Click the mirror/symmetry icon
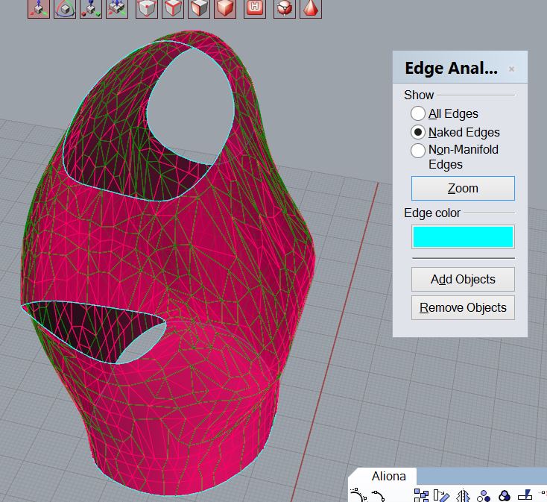547x502 pixels. (x=463, y=495)
